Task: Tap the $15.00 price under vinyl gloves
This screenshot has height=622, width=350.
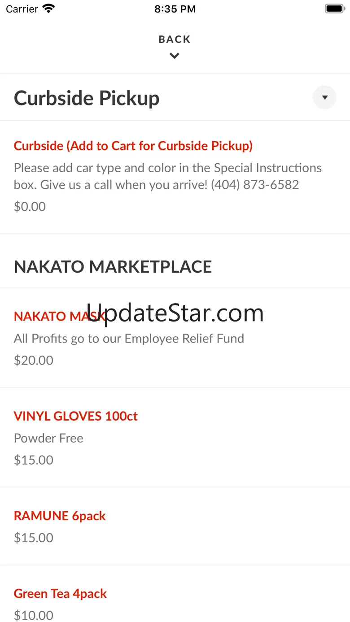Action: click(x=34, y=460)
